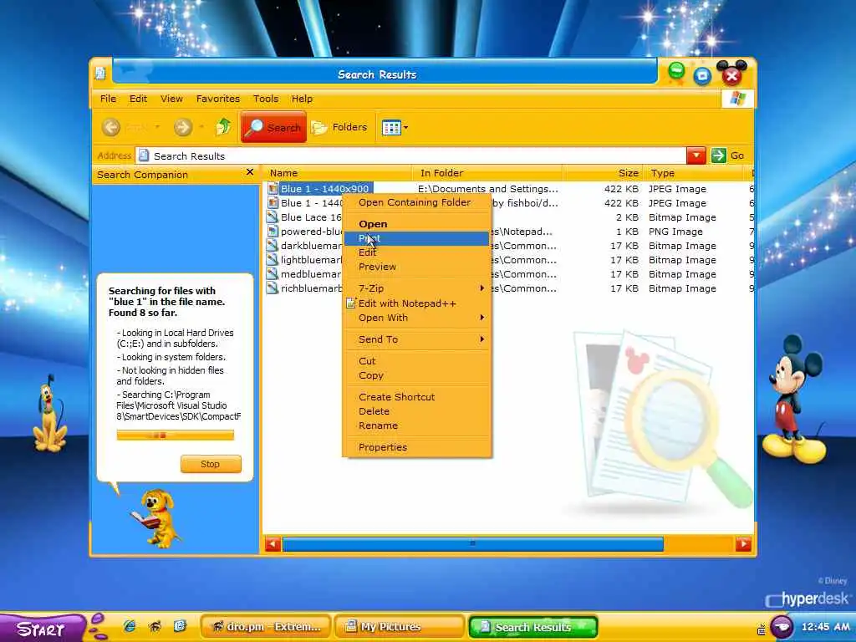Choose Delete in the context menu
Viewport: 856px width, 642px height.
[x=417, y=411]
